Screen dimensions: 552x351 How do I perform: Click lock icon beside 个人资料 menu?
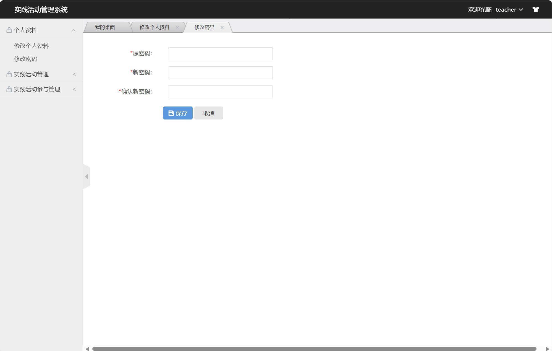(x=9, y=30)
